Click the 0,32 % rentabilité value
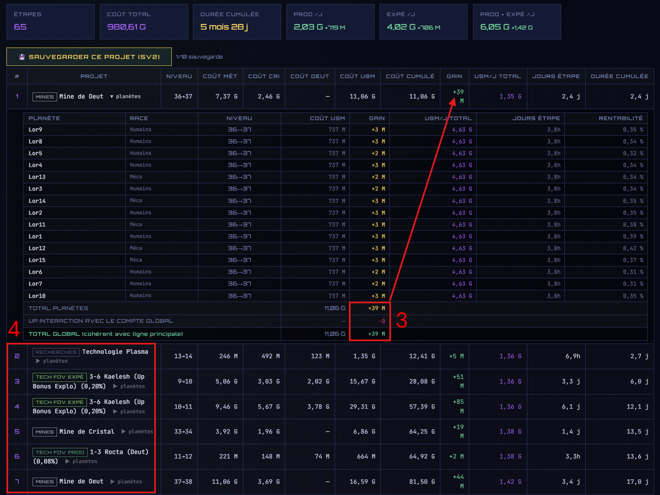660x495 pixels. (x=633, y=153)
